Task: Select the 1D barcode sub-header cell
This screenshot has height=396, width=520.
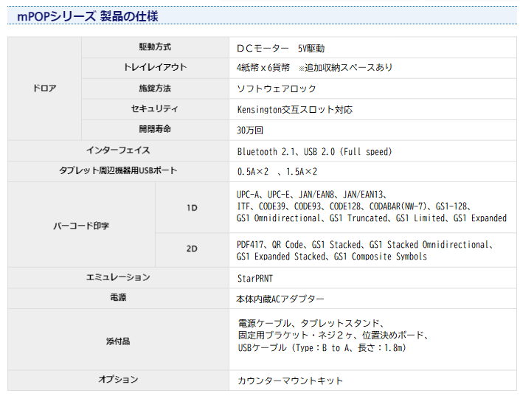Action: [192, 208]
